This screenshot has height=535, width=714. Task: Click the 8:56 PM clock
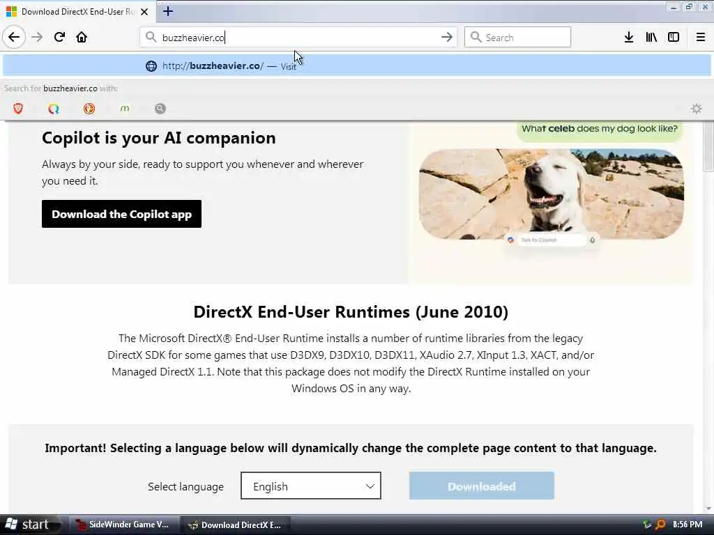[x=687, y=525]
